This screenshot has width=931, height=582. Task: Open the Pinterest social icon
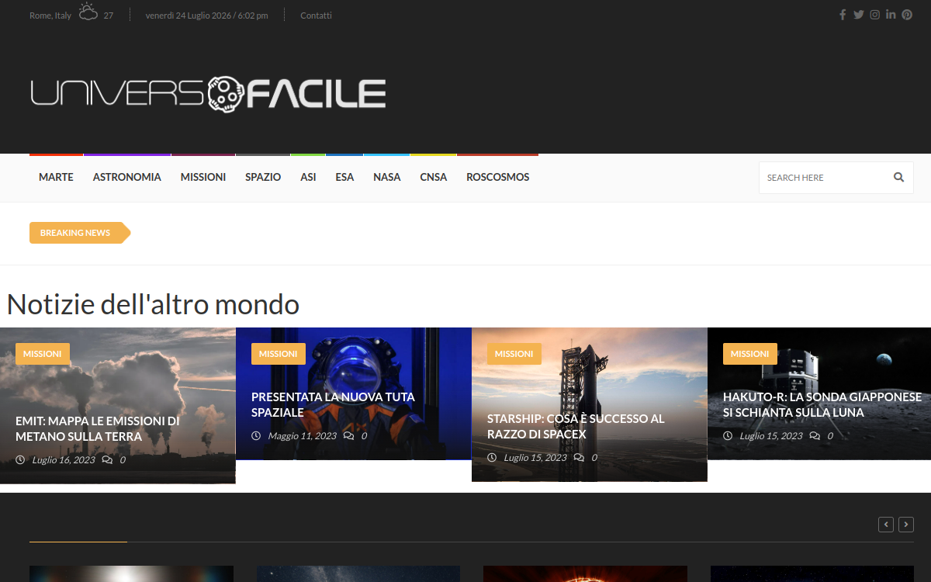coord(907,15)
